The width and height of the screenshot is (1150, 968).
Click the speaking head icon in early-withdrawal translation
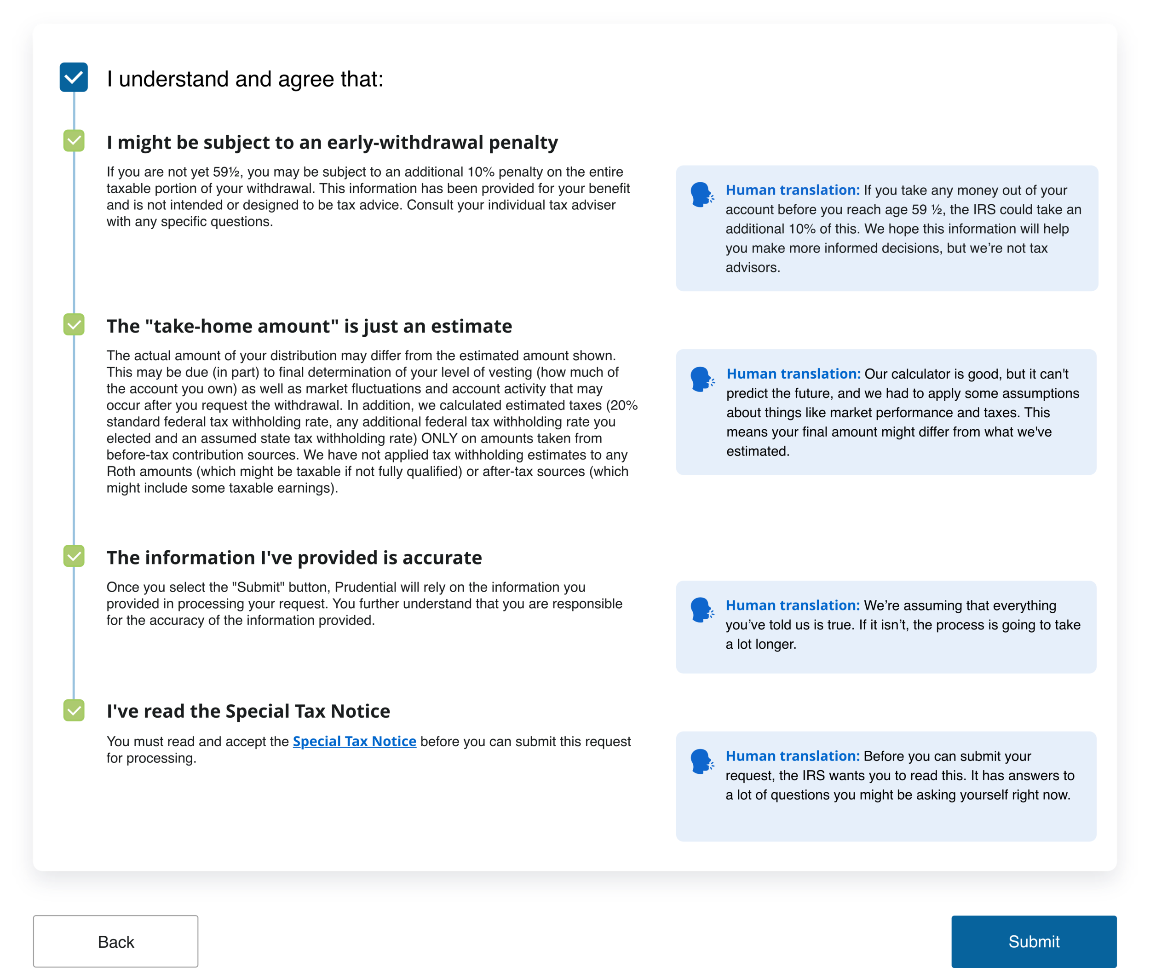point(702,195)
